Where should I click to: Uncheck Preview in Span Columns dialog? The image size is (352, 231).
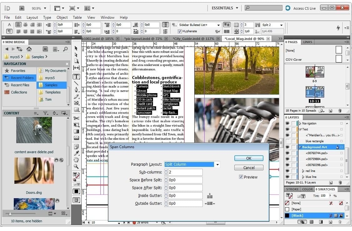(241, 177)
